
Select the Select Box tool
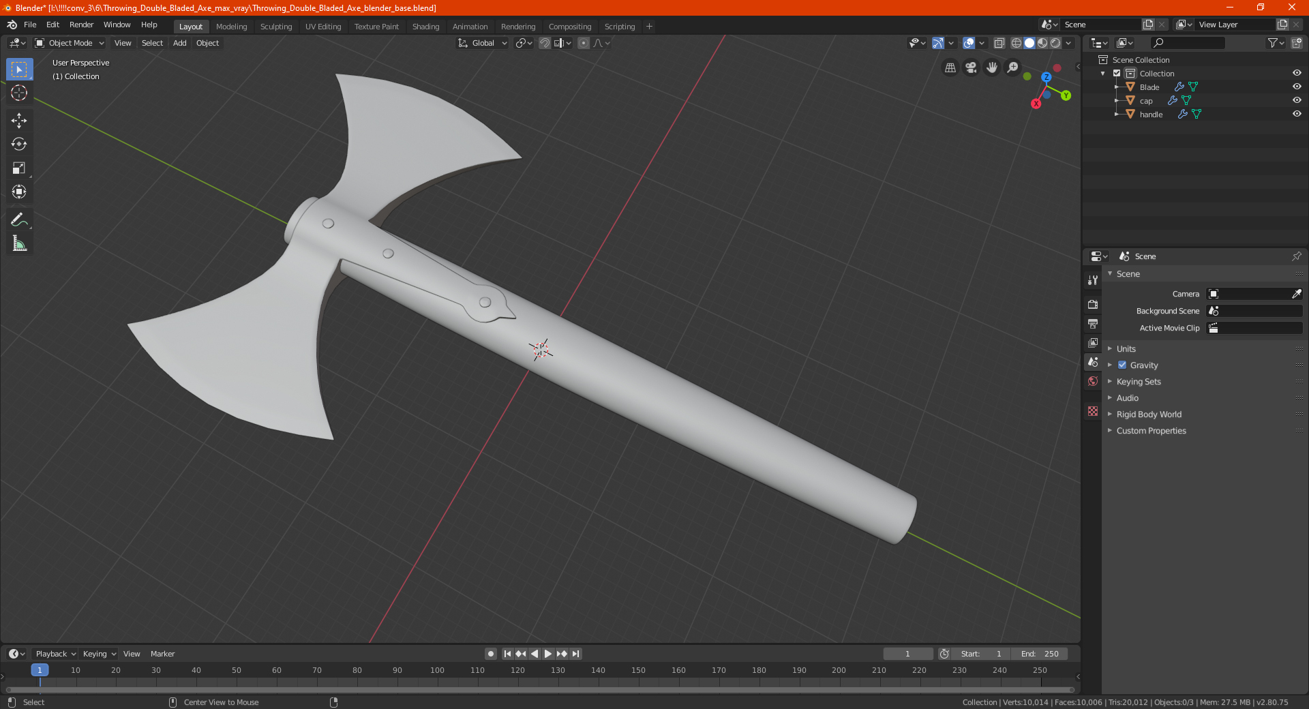click(19, 70)
